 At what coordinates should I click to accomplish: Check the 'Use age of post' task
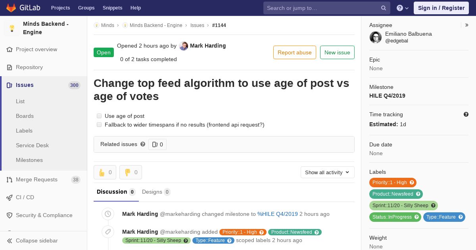click(x=99, y=116)
